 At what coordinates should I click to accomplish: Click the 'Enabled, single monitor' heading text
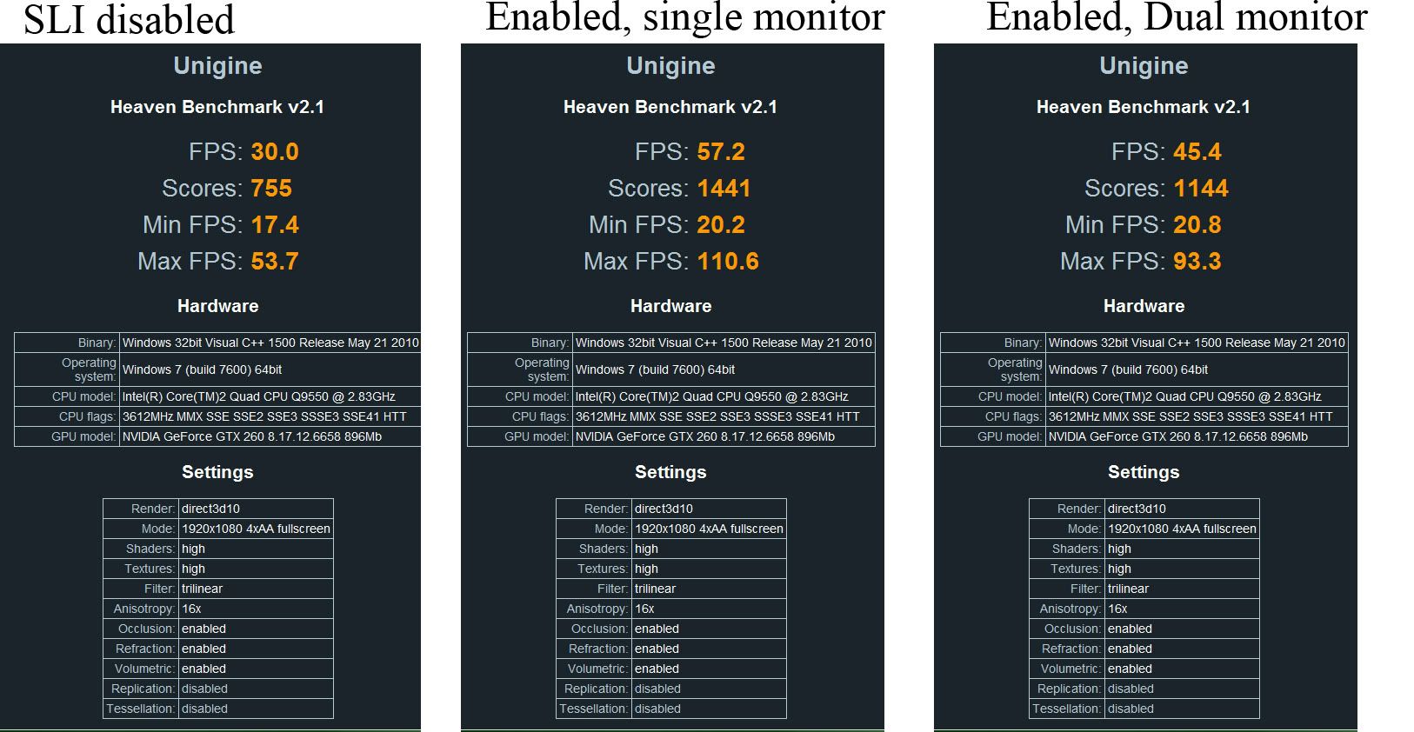point(684,17)
